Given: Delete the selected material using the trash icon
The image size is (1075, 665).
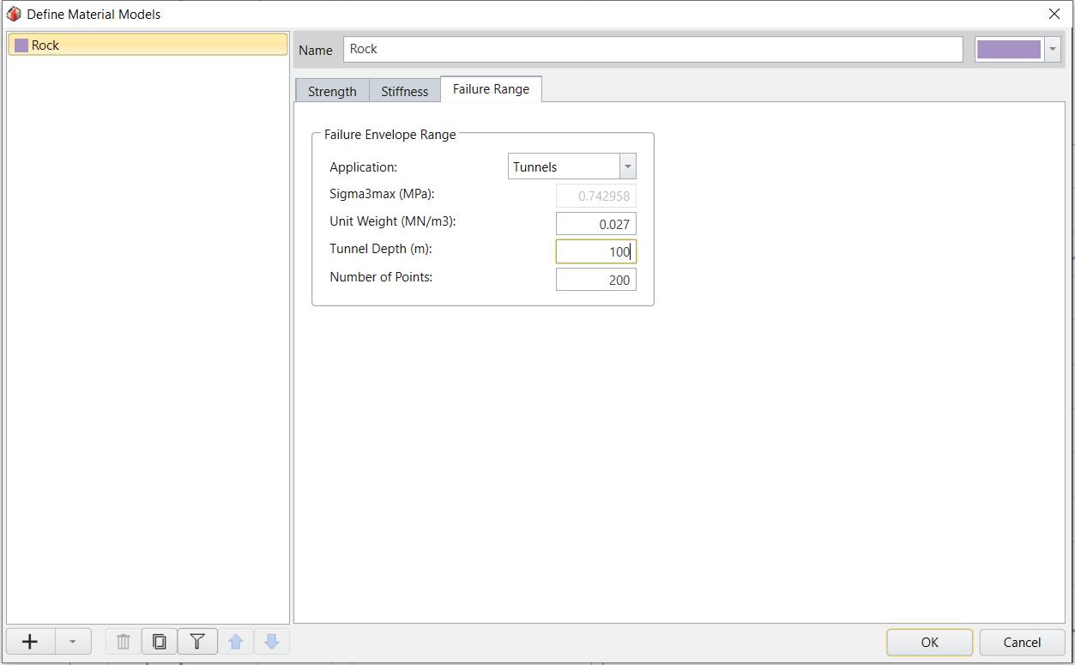Looking at the screenshot, I should pyautogui.click(x=121, y=641).
